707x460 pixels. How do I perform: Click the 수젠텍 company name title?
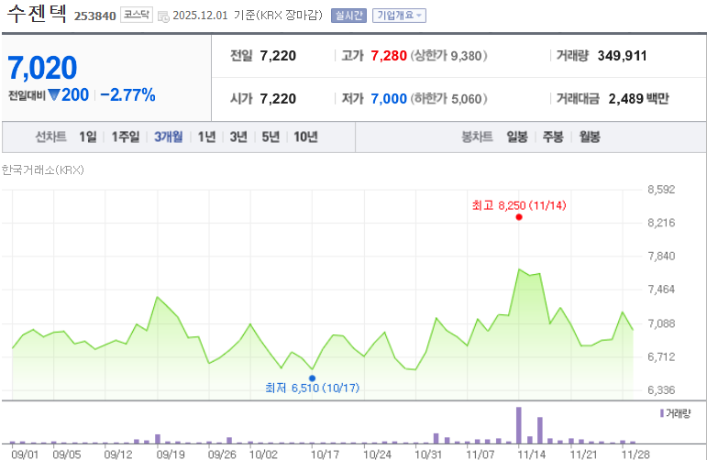38,14
